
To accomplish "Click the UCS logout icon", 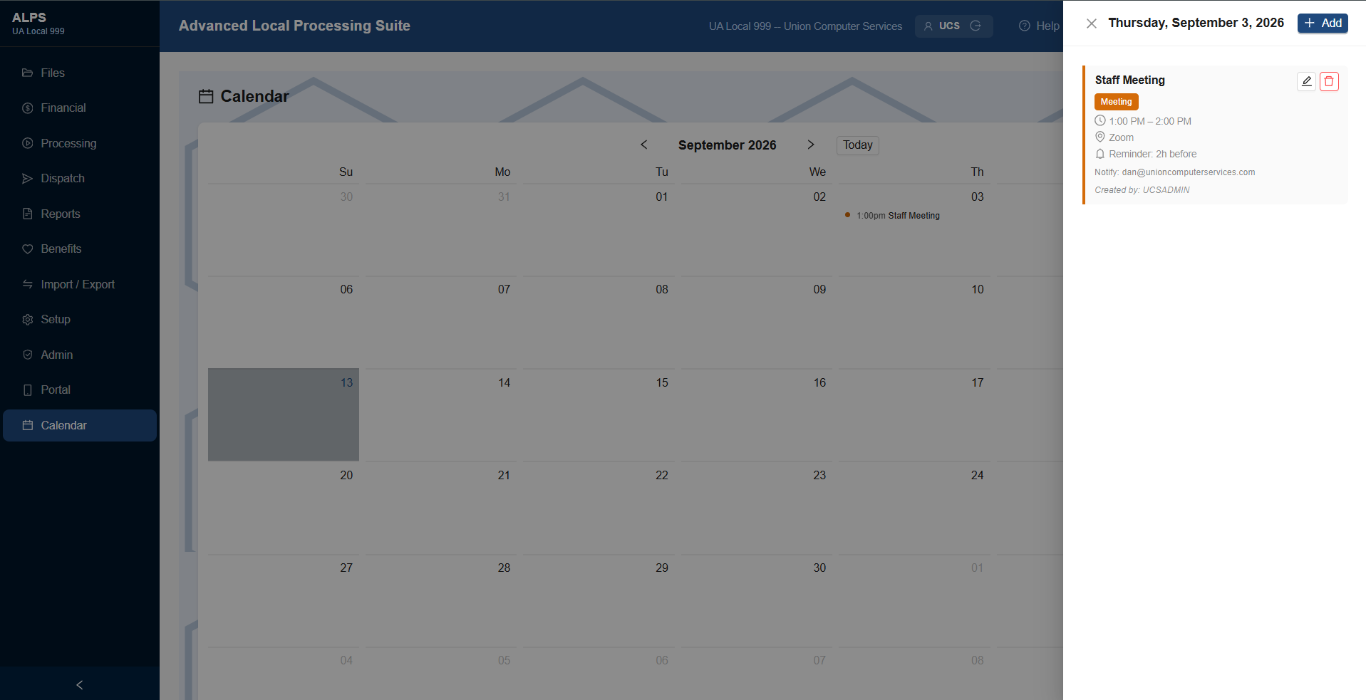I will point(976,26).
